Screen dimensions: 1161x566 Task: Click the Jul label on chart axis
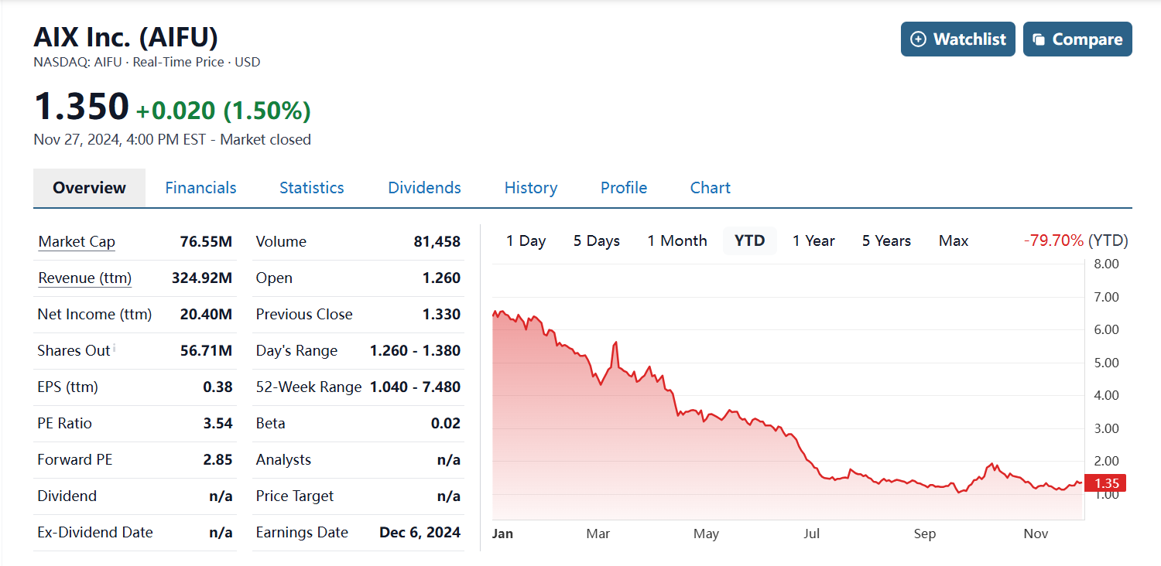tap(812, 534)
